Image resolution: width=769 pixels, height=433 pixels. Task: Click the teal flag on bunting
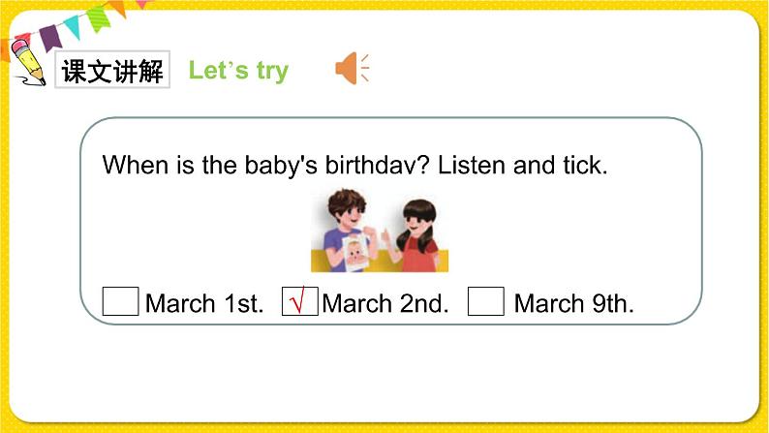click(73, 26)
